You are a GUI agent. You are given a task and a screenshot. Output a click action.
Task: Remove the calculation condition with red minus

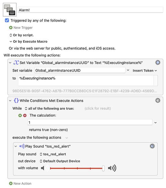click(x=25, y=115)
